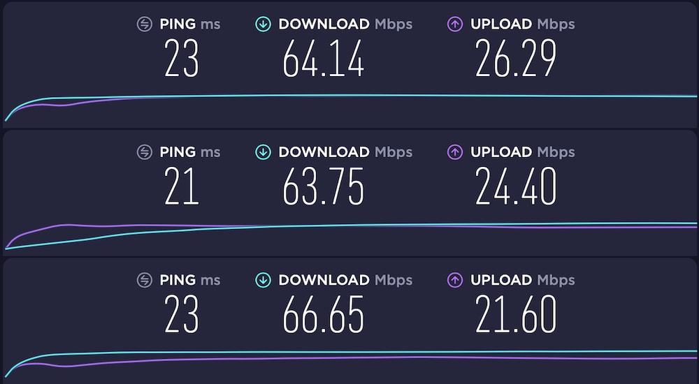The image size is (699, 384).
Task: Click the ping value 21
Action: point(181,186)
